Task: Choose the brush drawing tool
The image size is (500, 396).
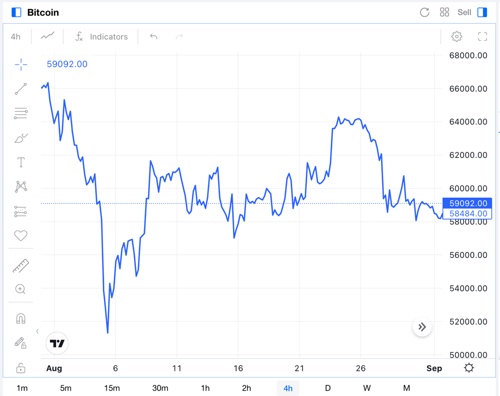Action: click(21, 138)
